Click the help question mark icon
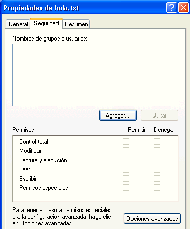 click(172, 8)
